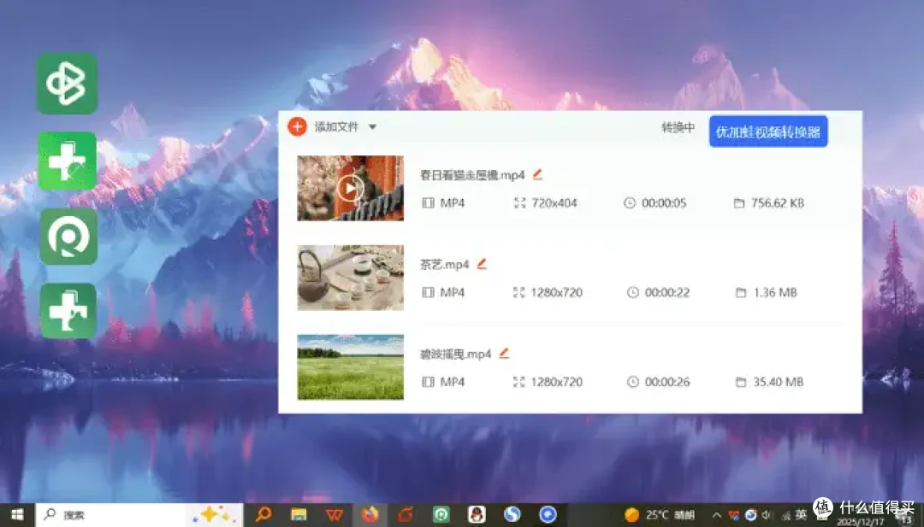The height and width of the screenshot is (527, 924).
Task: Open File Explorer from the taskbar
Action: [x=299, y=515]
